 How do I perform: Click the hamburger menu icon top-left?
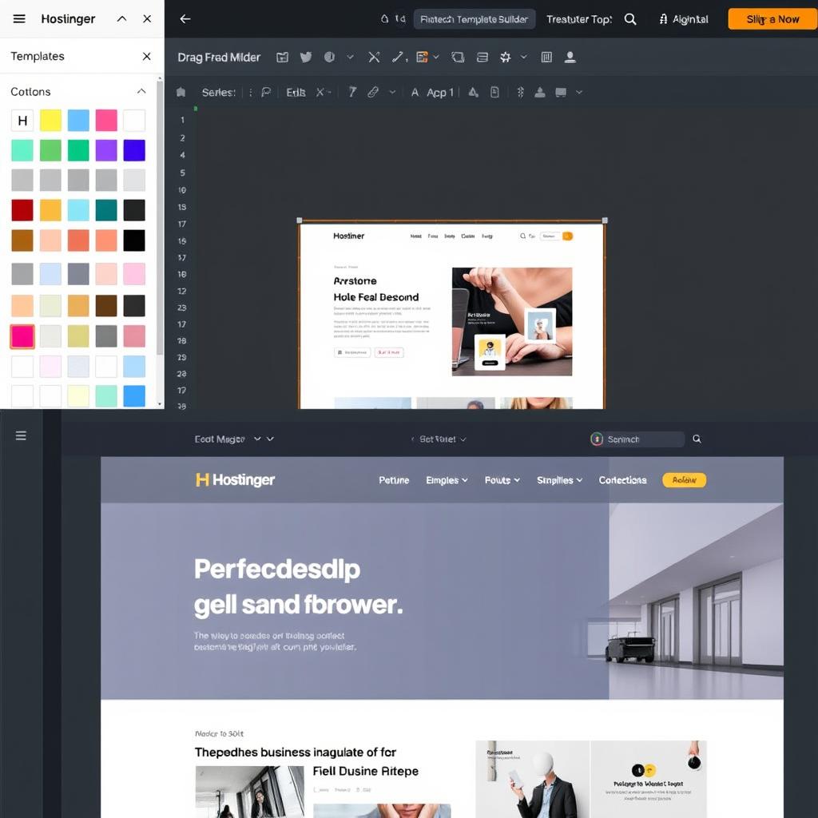tap(18, 18)
